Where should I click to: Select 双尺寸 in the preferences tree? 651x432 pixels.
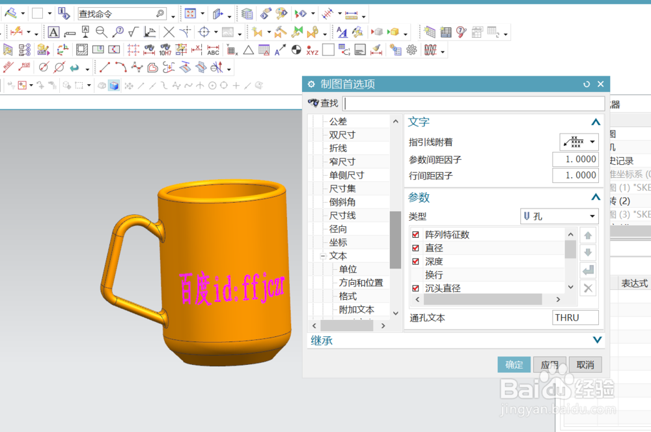(342, 135)
